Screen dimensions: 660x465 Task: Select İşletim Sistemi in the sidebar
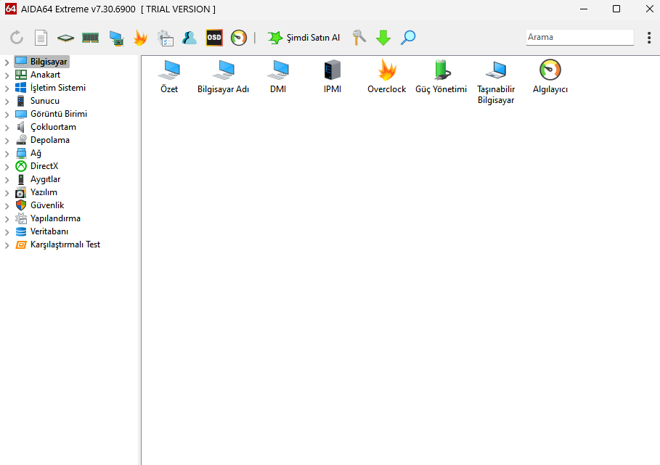(x=57, y=88)
